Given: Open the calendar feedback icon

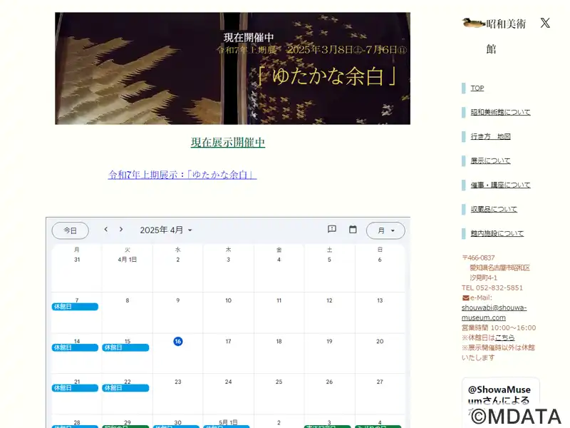Looking at the screenshot, I should (x=331, y=229).
